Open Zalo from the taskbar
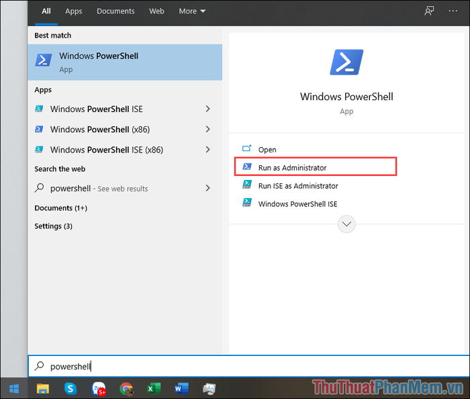This screenshot has height=399, width=470. coord(99,388)
